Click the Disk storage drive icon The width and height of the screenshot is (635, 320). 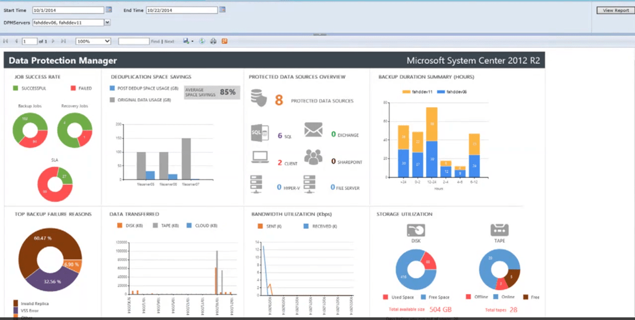416,230
